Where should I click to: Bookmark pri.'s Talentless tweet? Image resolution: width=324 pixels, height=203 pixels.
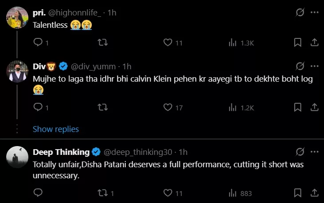[298, 42]
